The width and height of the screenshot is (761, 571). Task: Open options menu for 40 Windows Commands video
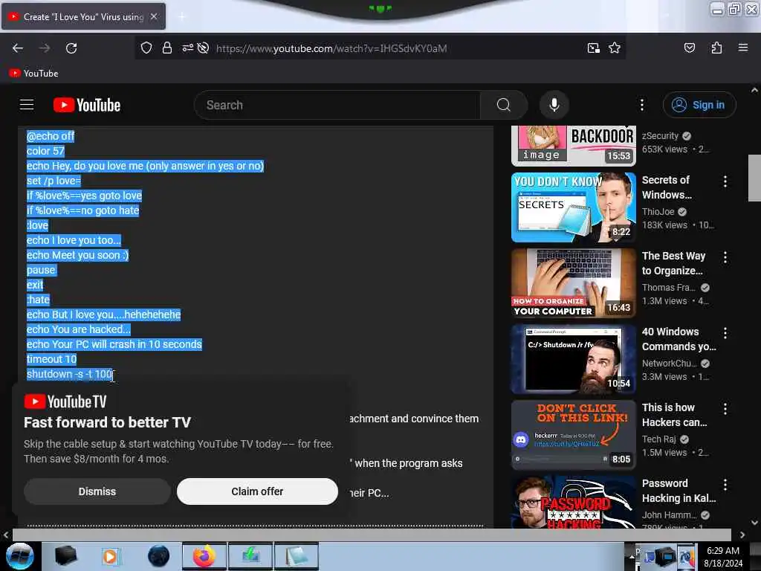pos(725,333)
